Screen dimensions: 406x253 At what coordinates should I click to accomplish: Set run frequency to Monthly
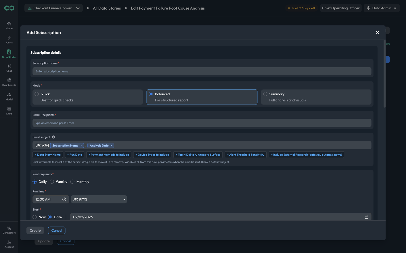[x=72, y=182]
